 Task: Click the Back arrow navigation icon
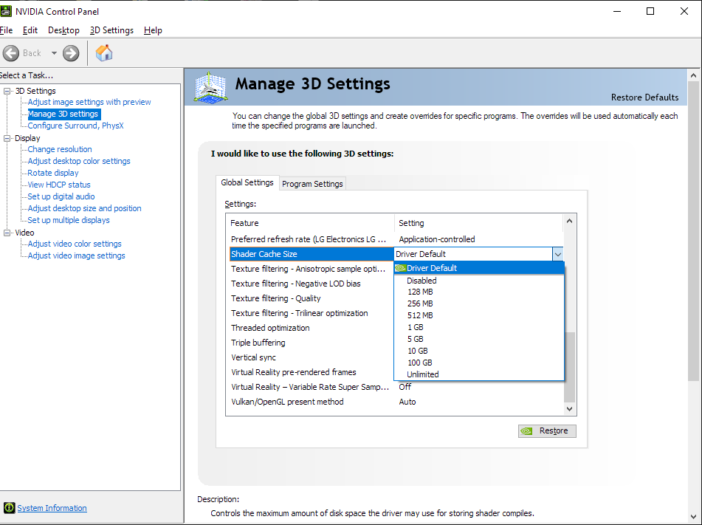[x=11, y=53]
